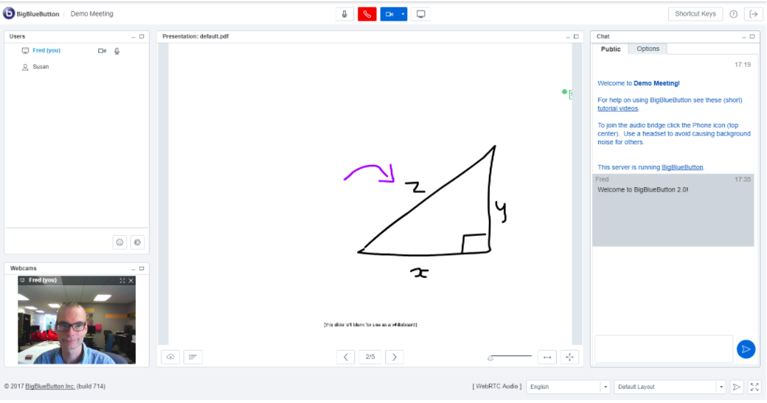Start screen sharing with the monitor icon
The width and height of the screenshot is (767, 403).
coord(420,14)
